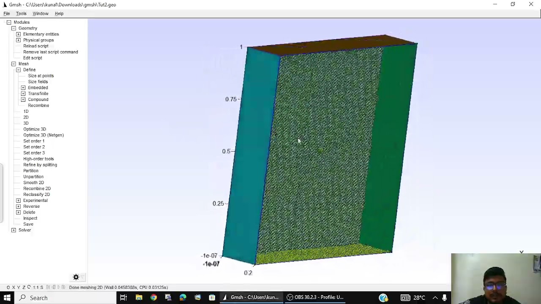This screenshot has height=304, width=541.
Task: Click the gear options icon above status bar
Action: click(x=76, y=277)
